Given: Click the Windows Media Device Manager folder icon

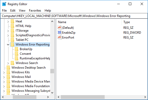Looking at the screenshot, I should coord(8,81).
